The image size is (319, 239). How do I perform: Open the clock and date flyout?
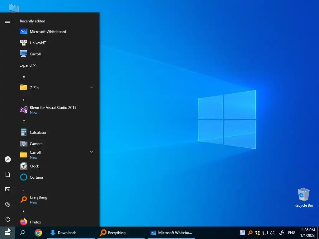(x=307, y=233)
